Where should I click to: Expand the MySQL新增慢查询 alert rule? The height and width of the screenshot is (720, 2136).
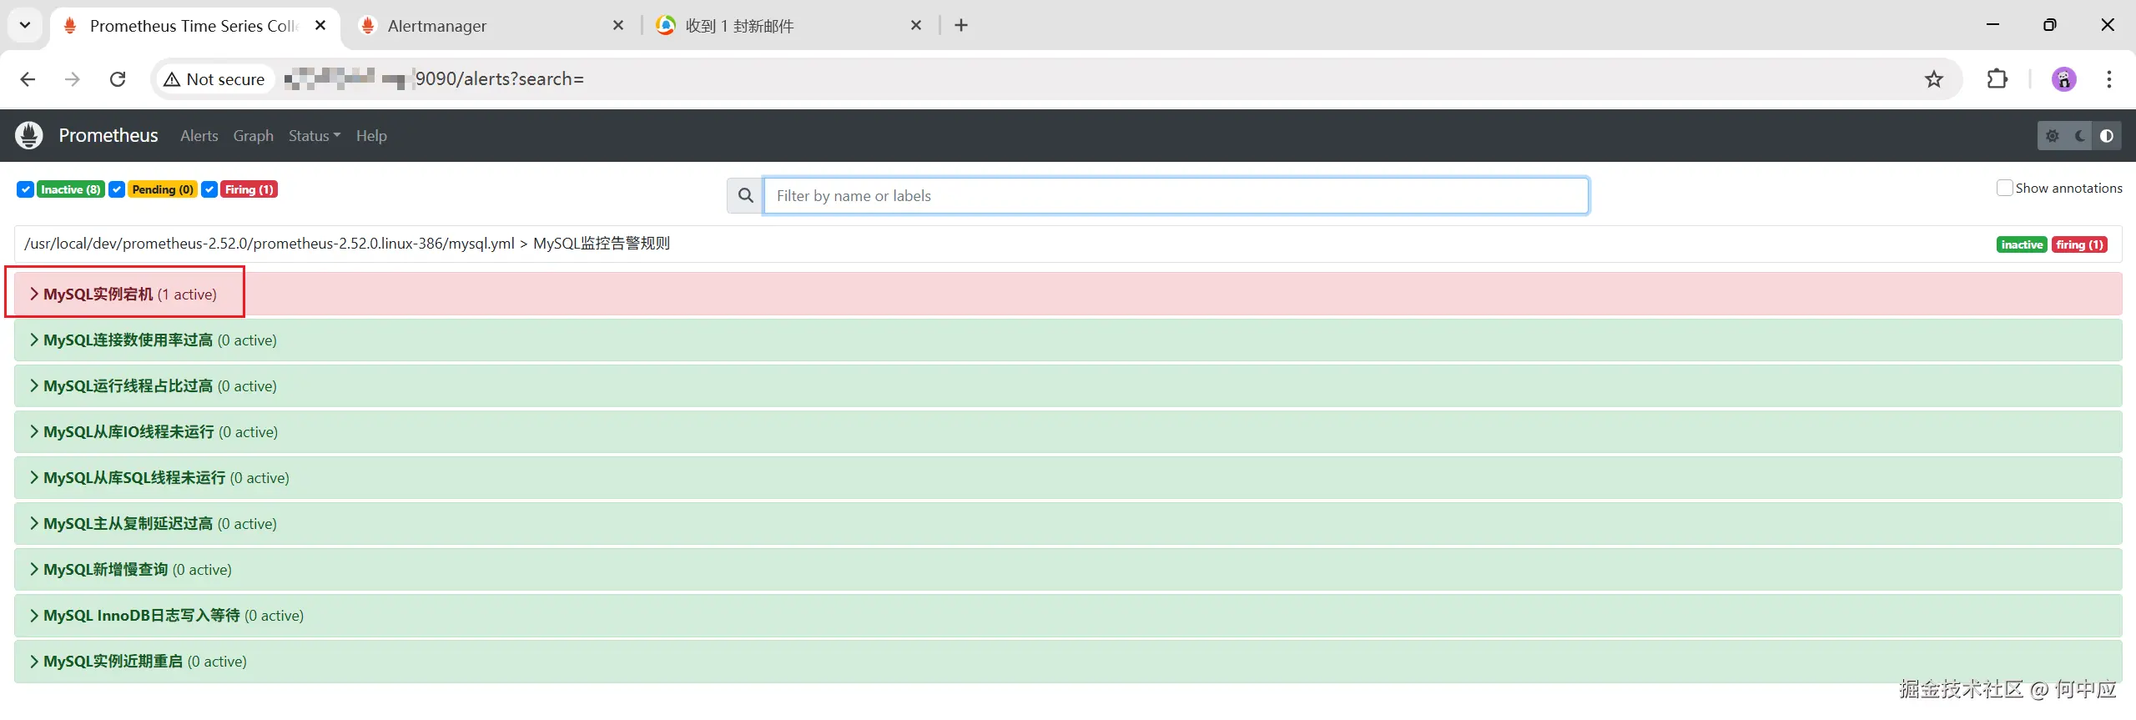[1068, 569]
